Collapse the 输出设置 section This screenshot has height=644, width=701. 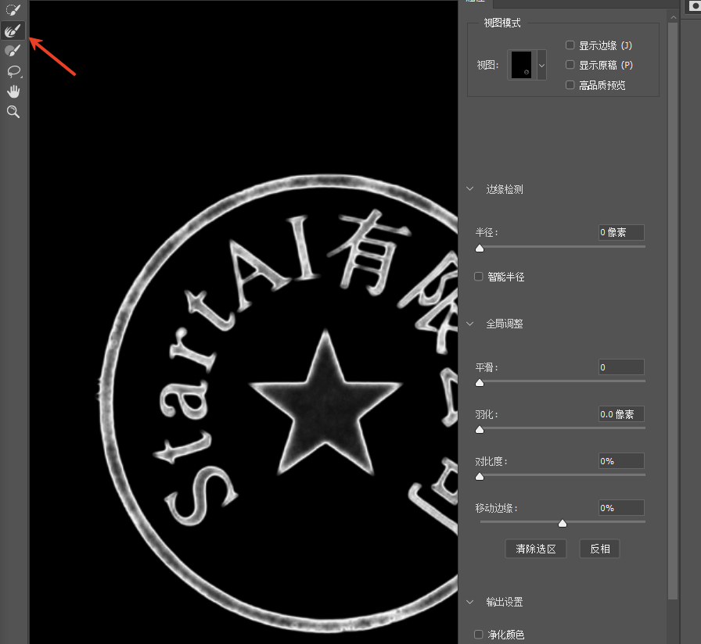470,602
